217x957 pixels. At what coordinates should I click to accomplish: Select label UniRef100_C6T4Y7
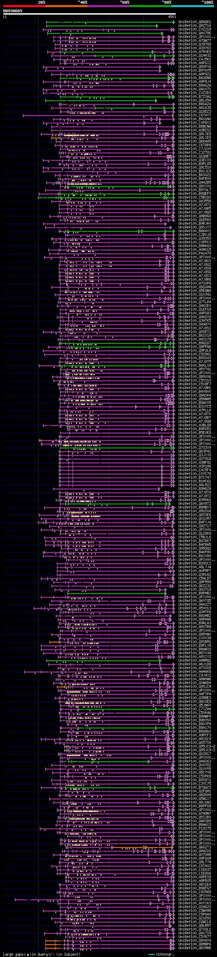(194, 115)
